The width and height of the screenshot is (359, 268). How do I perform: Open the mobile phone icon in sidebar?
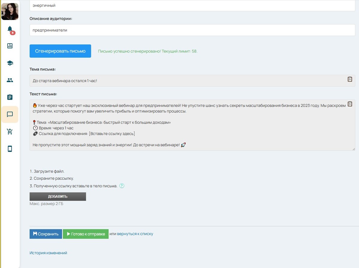point(10,149)
